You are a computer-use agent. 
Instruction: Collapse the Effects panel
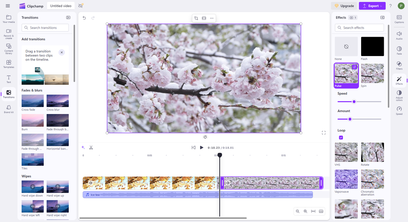click(x=382, y=18)
